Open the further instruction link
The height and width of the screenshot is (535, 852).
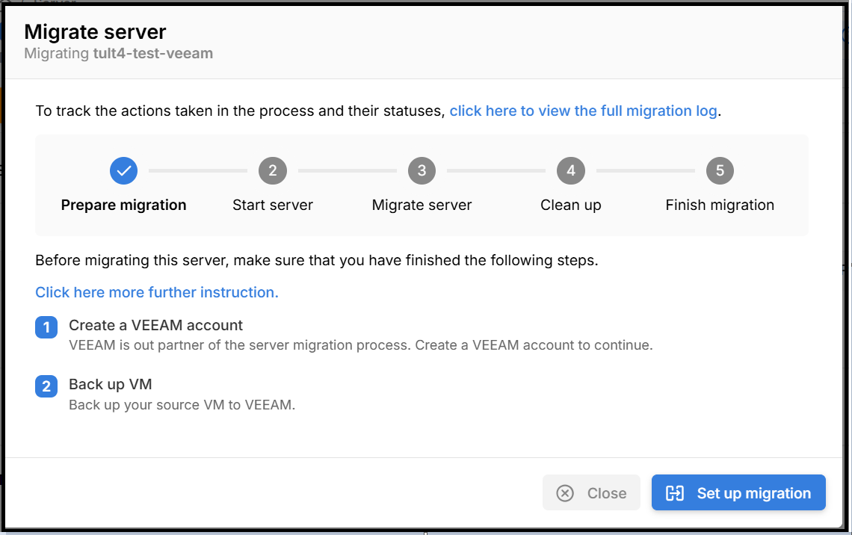pyautogui.click(x=157, y=292)
